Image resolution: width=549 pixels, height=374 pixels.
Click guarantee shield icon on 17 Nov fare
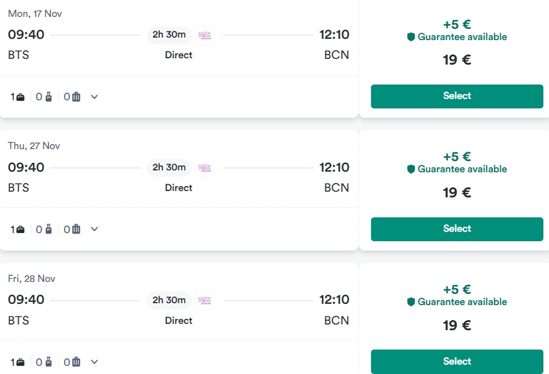click(411, 37)
